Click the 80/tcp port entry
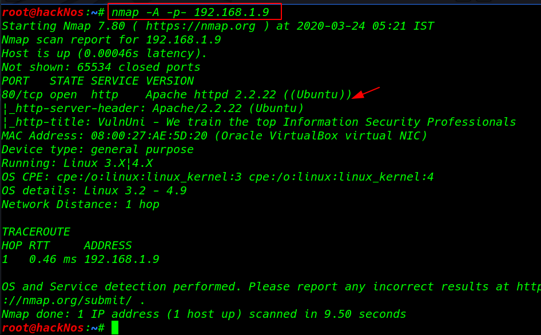This screenshot has height=335, width=541. pyautogui.click(x=22, y=94)
